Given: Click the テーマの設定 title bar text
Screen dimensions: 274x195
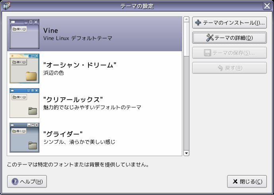Looking at the screenshot, I should point(137,6).
